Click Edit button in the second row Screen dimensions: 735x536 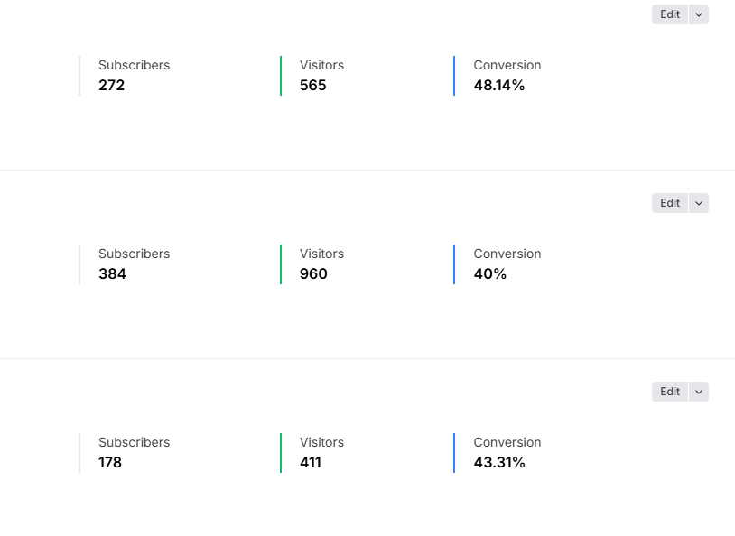pos(669,203)
